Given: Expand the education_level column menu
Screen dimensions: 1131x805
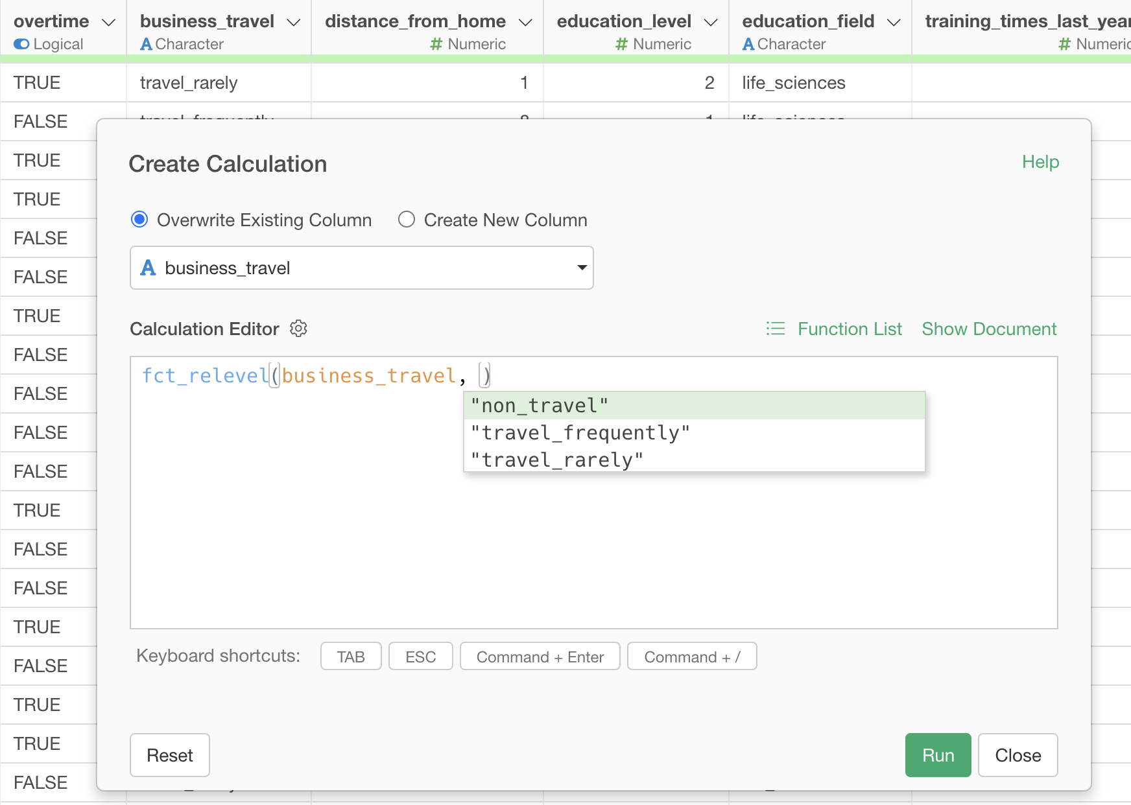Looking at the screenshot, I should (x=711, y=22).
